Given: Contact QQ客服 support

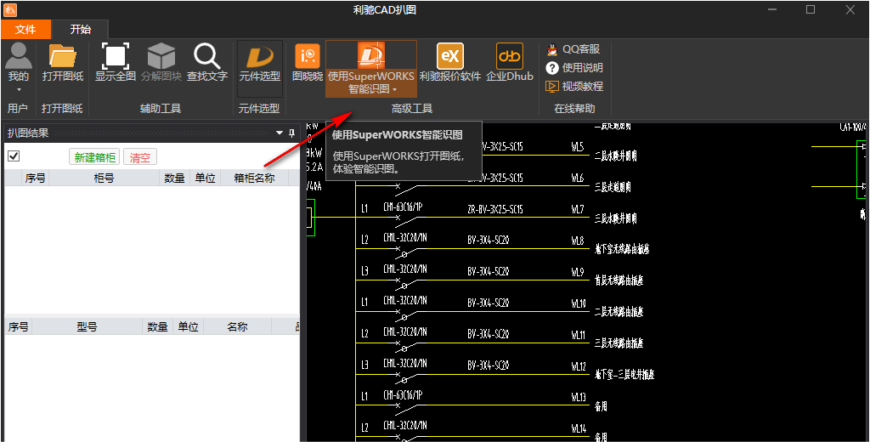Looking at the screenshot, I should click(573, 48).
